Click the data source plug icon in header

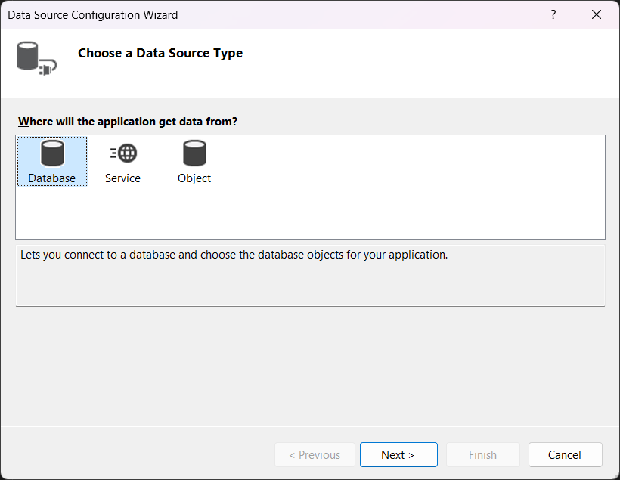point(36,59)
